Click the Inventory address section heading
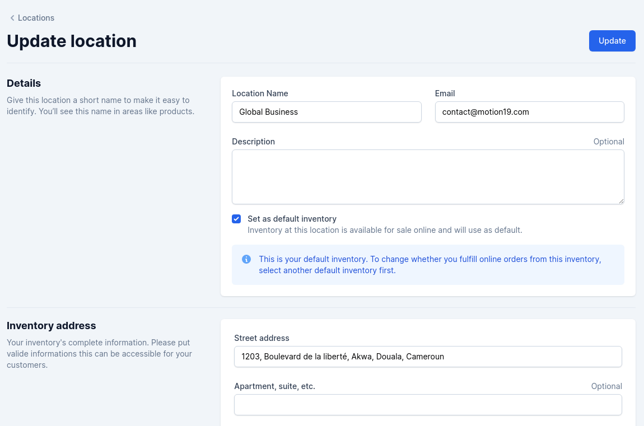644x426 pixels. (x=52, y=326)
